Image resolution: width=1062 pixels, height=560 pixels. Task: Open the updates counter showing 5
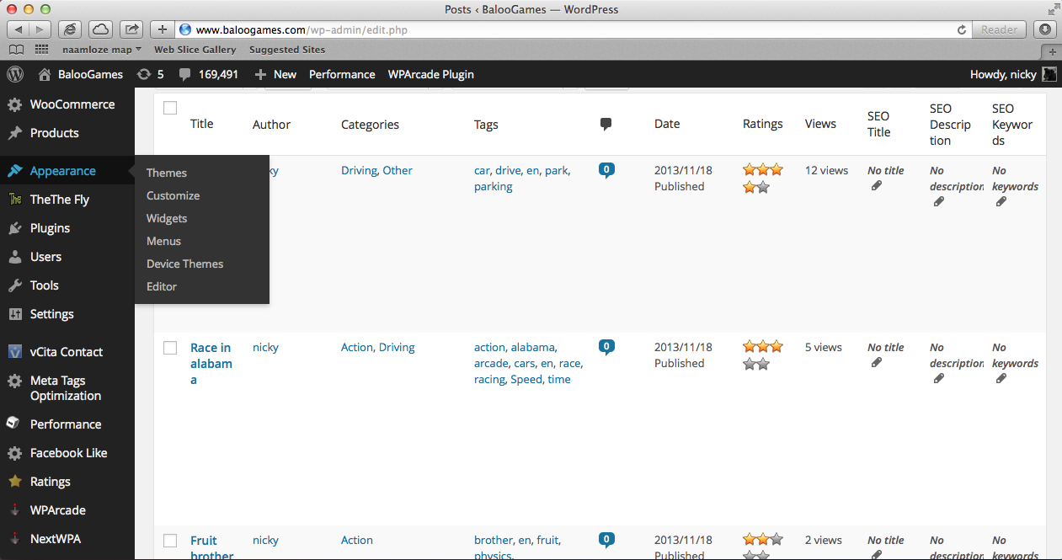pos(151,74)
